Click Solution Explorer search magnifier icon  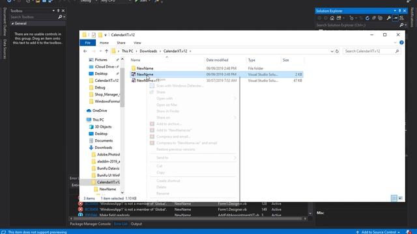click(x=401, y=25)
